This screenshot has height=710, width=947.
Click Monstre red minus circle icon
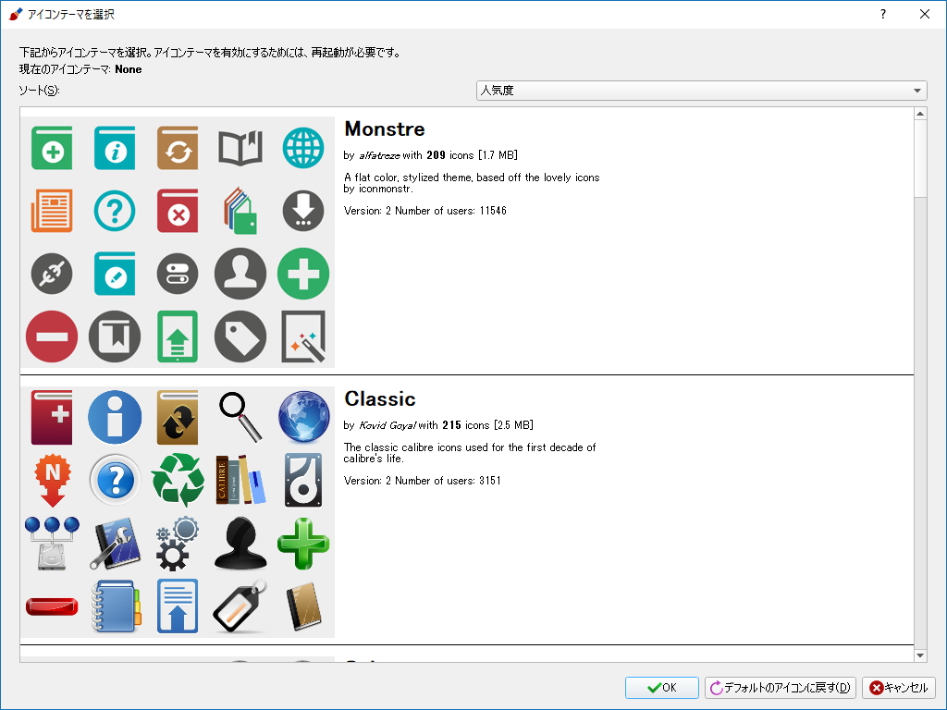pos(52,337)
